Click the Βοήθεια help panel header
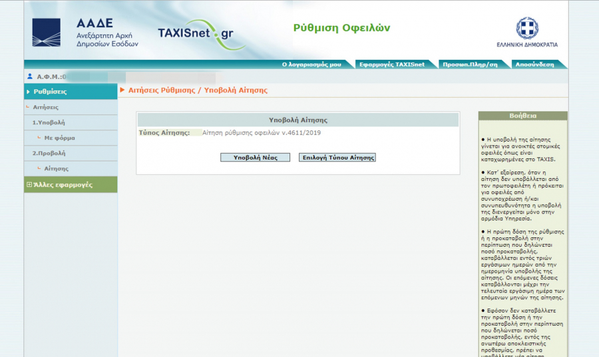This screenshot has height=357, width=599. point(522,116)
